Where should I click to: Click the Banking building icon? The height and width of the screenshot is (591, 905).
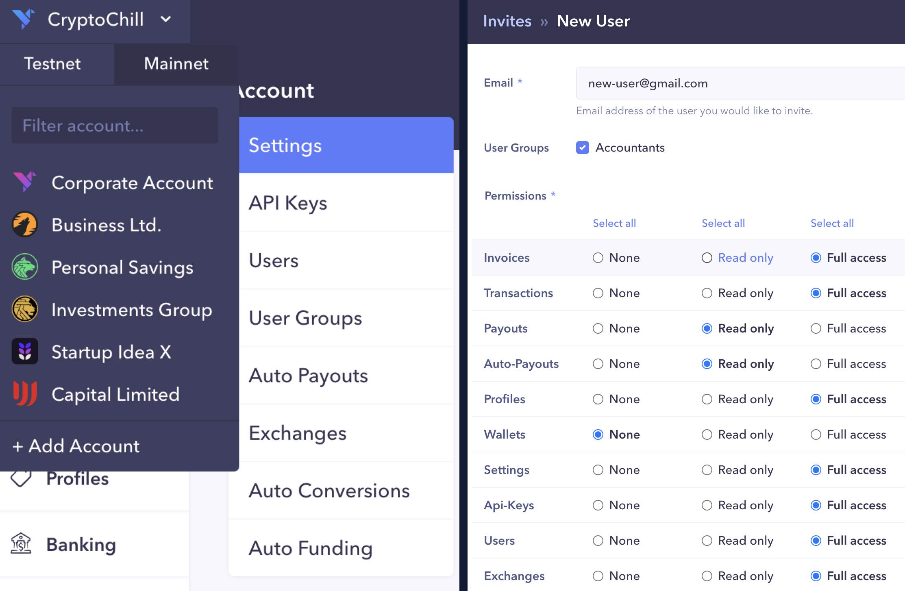coord(21,543)
